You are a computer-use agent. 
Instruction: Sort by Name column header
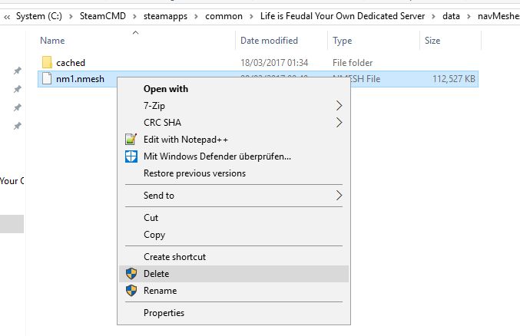point(52,41)
